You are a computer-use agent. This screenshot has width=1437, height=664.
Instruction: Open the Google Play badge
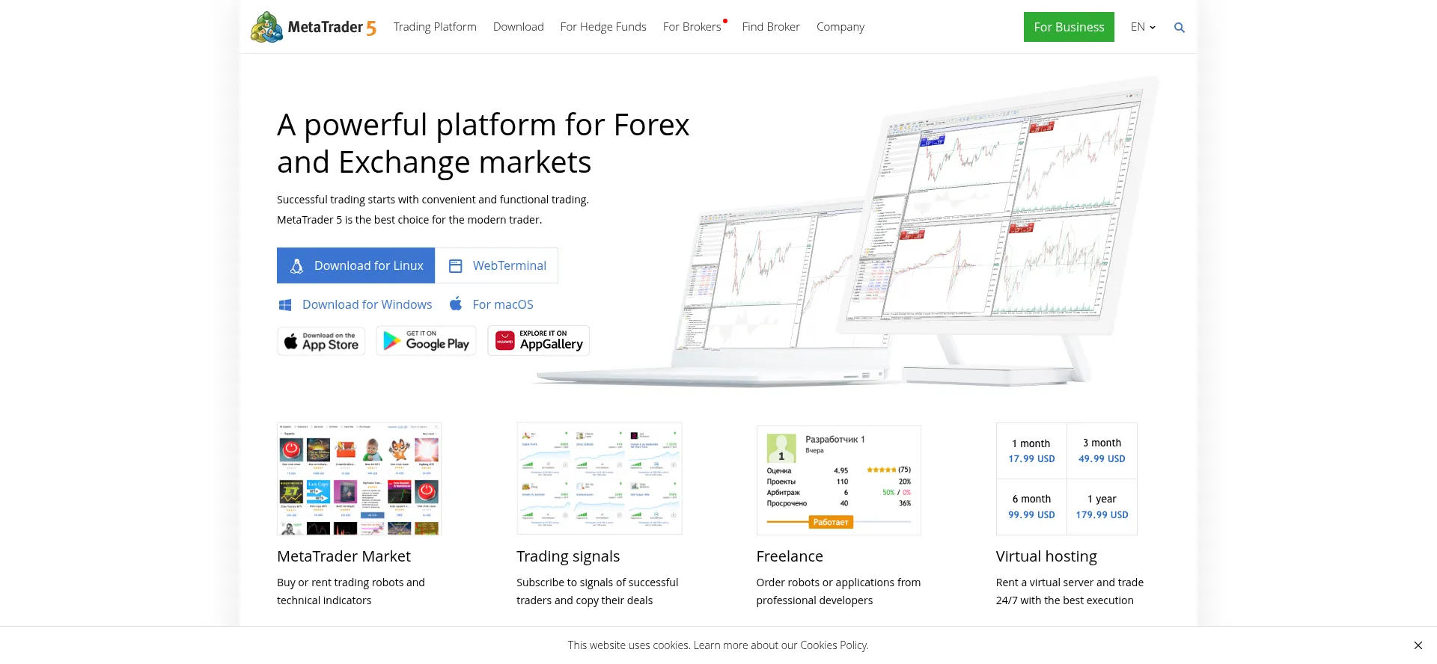pyautogui.click(x=426, y=341)
